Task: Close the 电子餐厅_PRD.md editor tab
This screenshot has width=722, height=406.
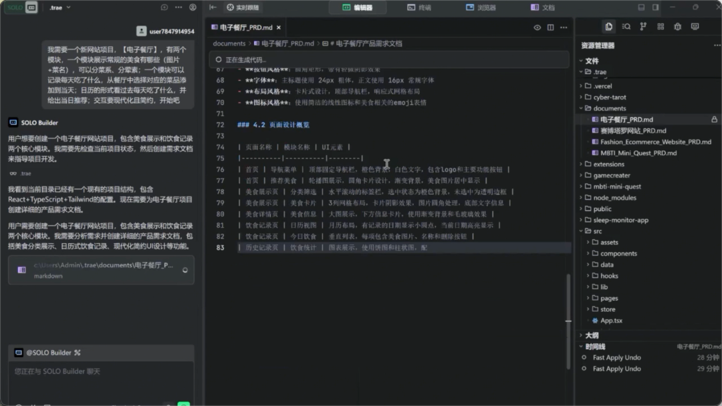Action: click(x=279, y=27)
